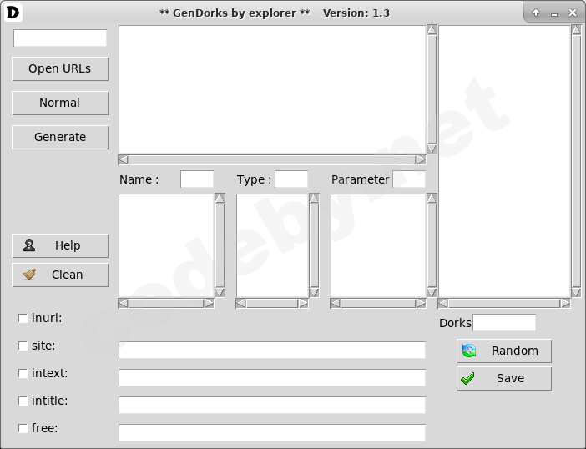Click URLs list scroll right arrow

(x=422, y=160)
